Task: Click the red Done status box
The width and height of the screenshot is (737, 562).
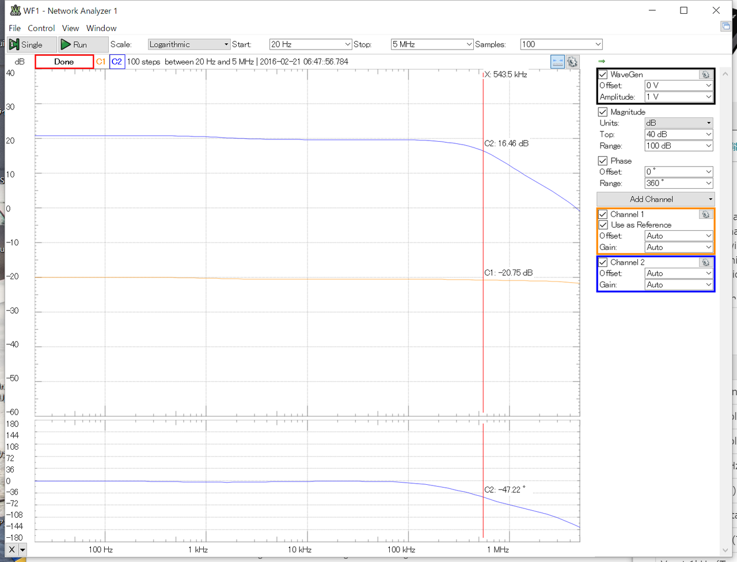Action: point(64,62)
